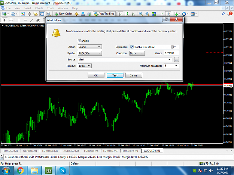The image size is (234, 175).
Task: Tile chart windows icon
Action: coord(154,14)
